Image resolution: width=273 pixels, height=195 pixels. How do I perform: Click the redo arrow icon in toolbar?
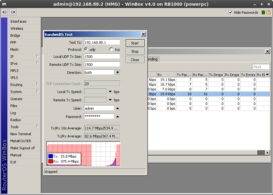[x=12, y=12]
